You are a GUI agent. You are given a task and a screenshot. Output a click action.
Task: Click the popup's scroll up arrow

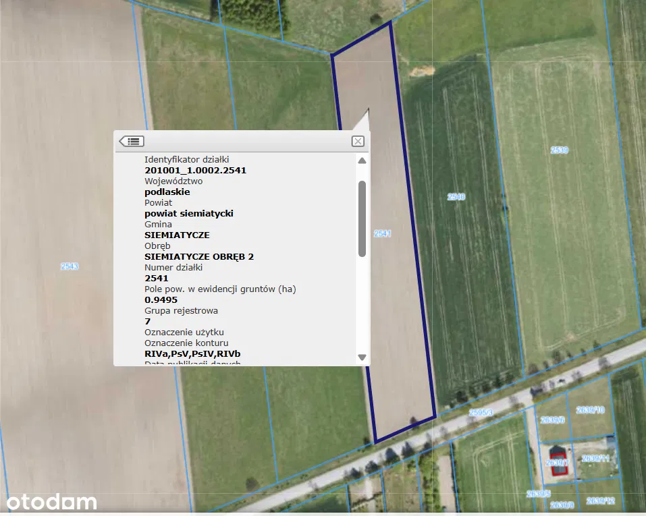click(x=362, y=161)
